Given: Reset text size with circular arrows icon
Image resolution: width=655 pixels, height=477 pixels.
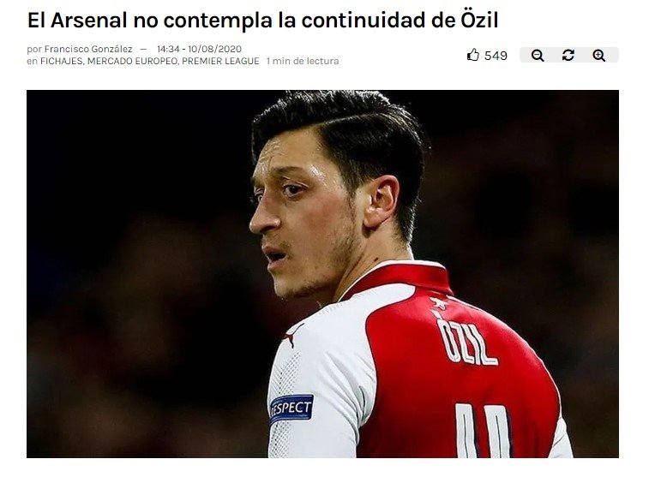Looking at the screenshot, I should (x=568, y=55).
